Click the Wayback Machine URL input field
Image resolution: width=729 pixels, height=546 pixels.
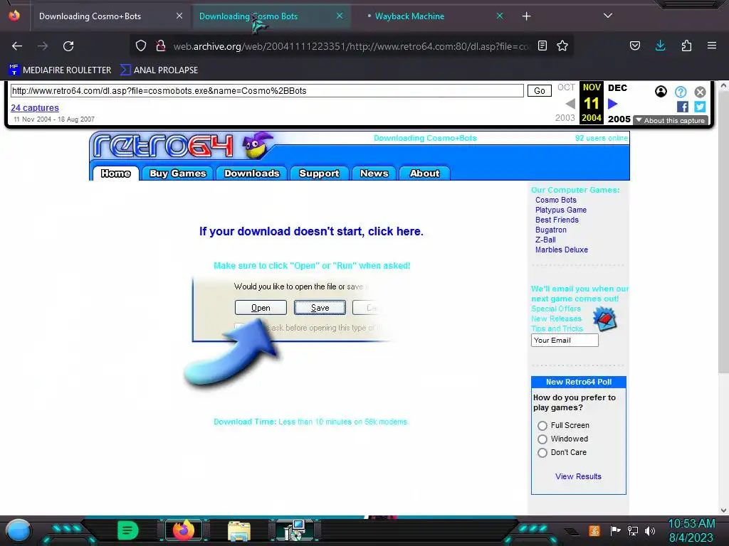(x=267, y=90)
